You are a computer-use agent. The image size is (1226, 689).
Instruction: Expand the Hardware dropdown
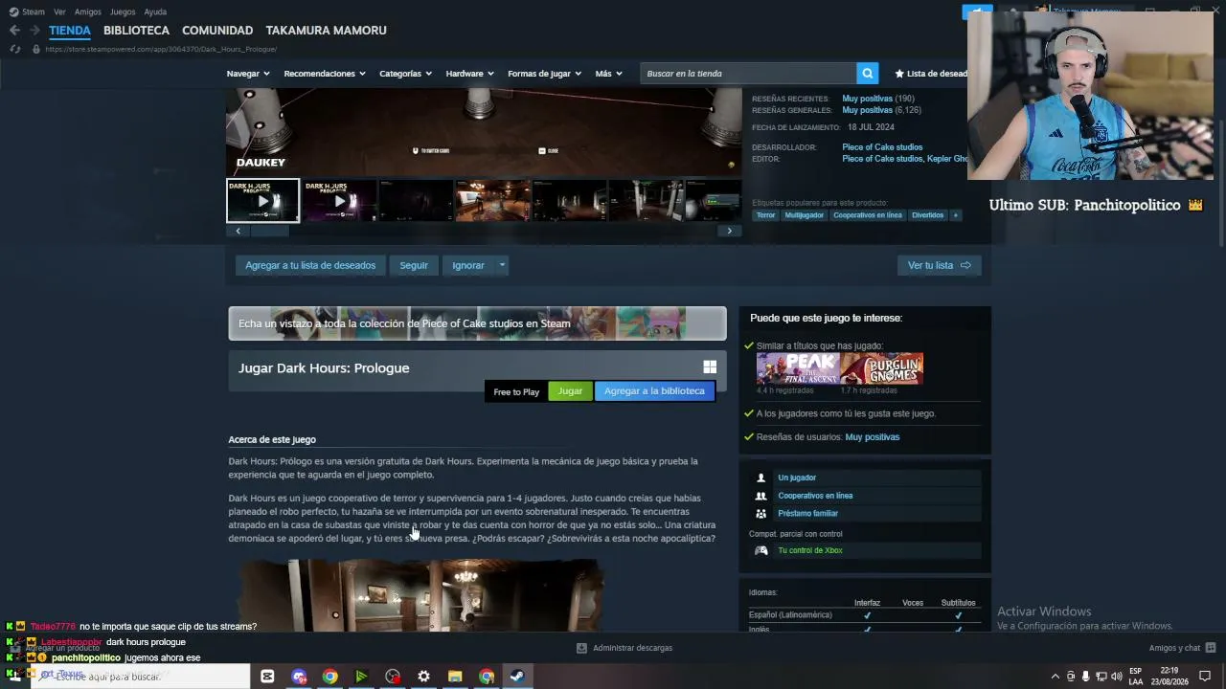pos(469,74)
